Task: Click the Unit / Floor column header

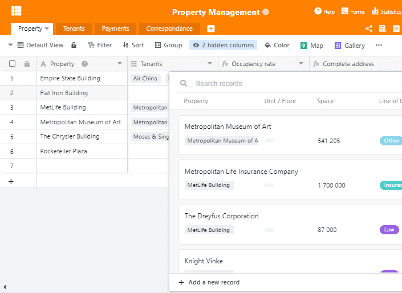Action: coord(280,101)
